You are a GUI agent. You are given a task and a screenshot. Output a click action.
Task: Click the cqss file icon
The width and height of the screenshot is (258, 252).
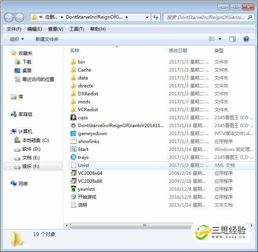click(x=73, y=118)
